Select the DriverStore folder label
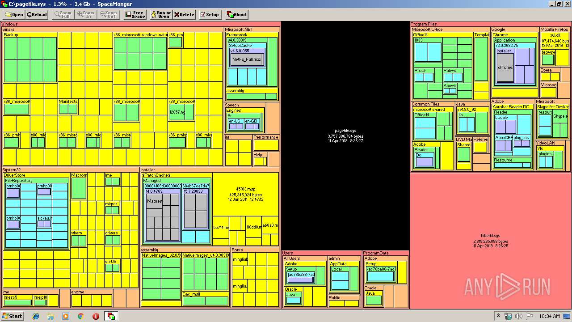Image resolution: width=572 pixels, height=322 pixels. coord(15,175)
